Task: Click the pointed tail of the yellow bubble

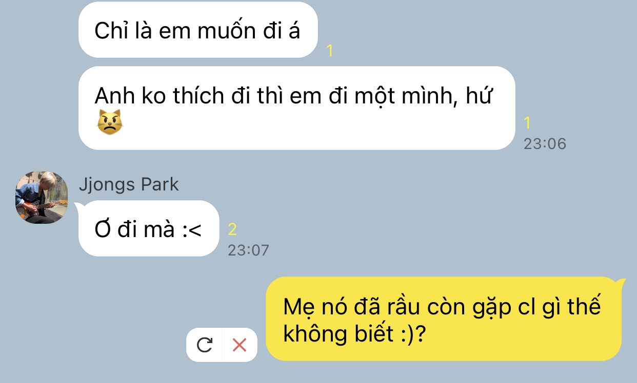Action: click(623, 282)
